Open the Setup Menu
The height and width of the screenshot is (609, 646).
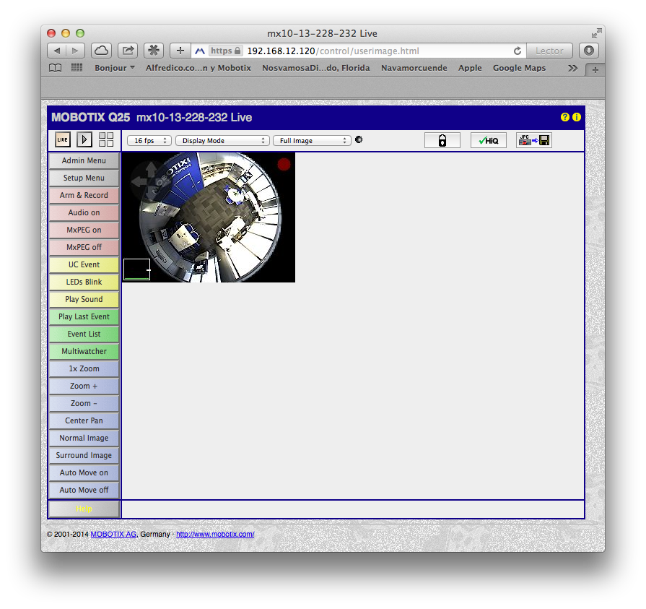(84, 178)
